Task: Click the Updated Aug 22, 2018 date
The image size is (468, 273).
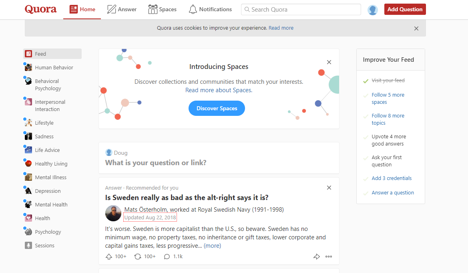Action: click(x=150, y=217)
